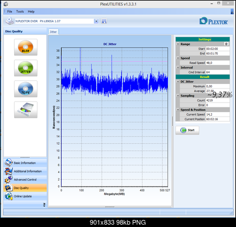
Task: Click the PlexUtilities title bar app icon
Action: click(x=6, y=4)
